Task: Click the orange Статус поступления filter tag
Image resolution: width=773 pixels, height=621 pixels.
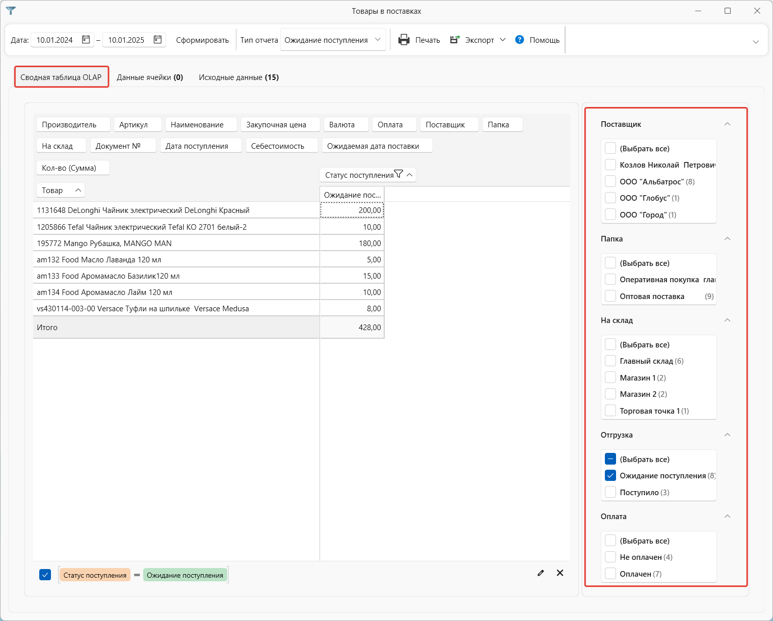Action: pyautogui.click(x=95, y=575)
